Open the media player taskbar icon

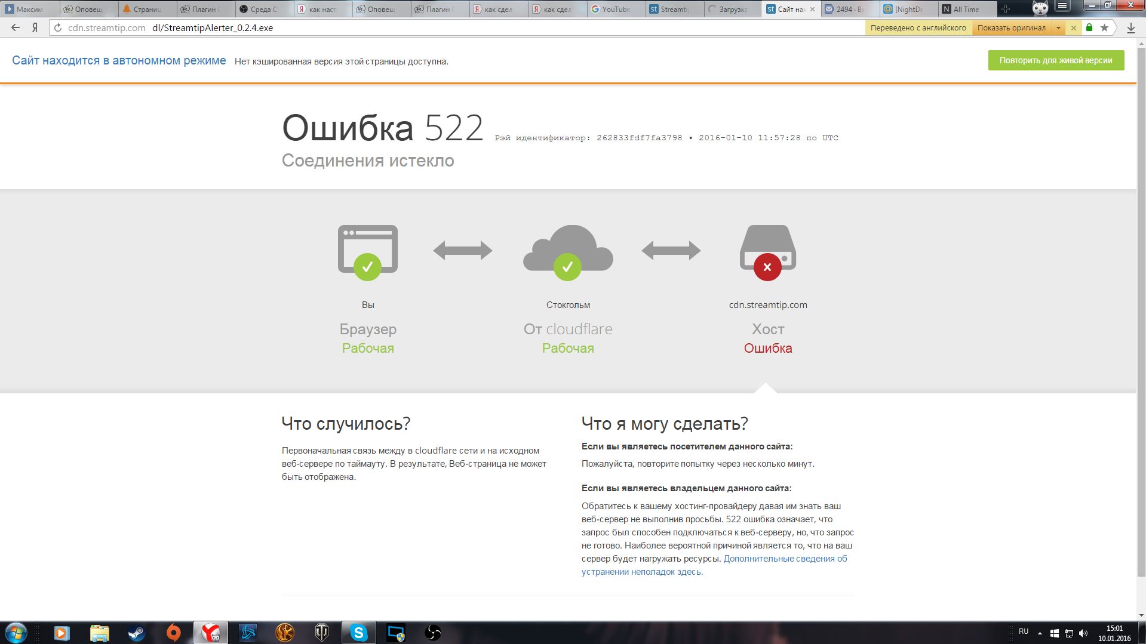point(62,633)
